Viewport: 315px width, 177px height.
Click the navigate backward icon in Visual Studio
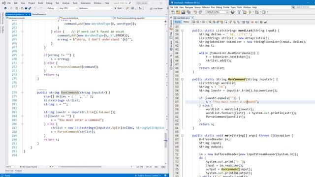pos(5,8)
